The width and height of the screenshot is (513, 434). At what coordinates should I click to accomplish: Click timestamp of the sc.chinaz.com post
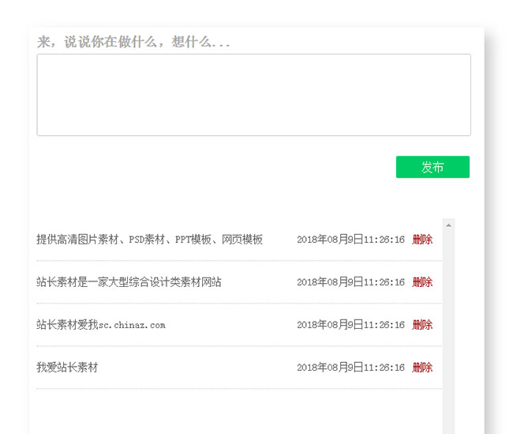point(350,325)
